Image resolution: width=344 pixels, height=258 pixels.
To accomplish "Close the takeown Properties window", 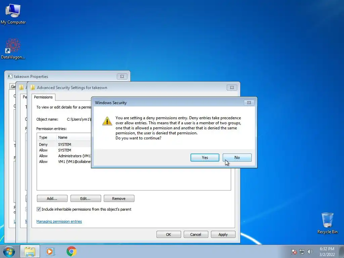I will [x=122, y=76].
